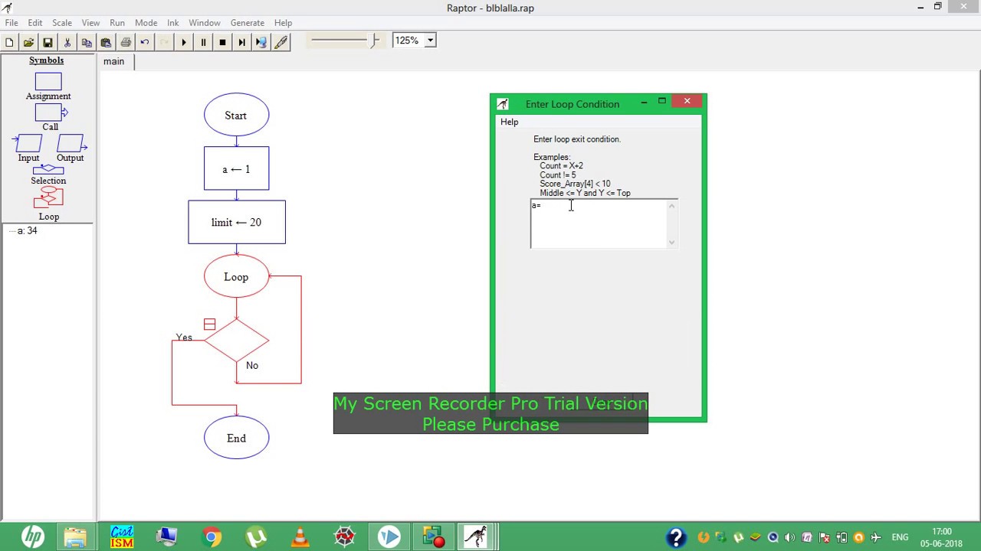The image size is (981, 551).
Task: Open the 125% zoom dropdown
Action: coord(430,41)
